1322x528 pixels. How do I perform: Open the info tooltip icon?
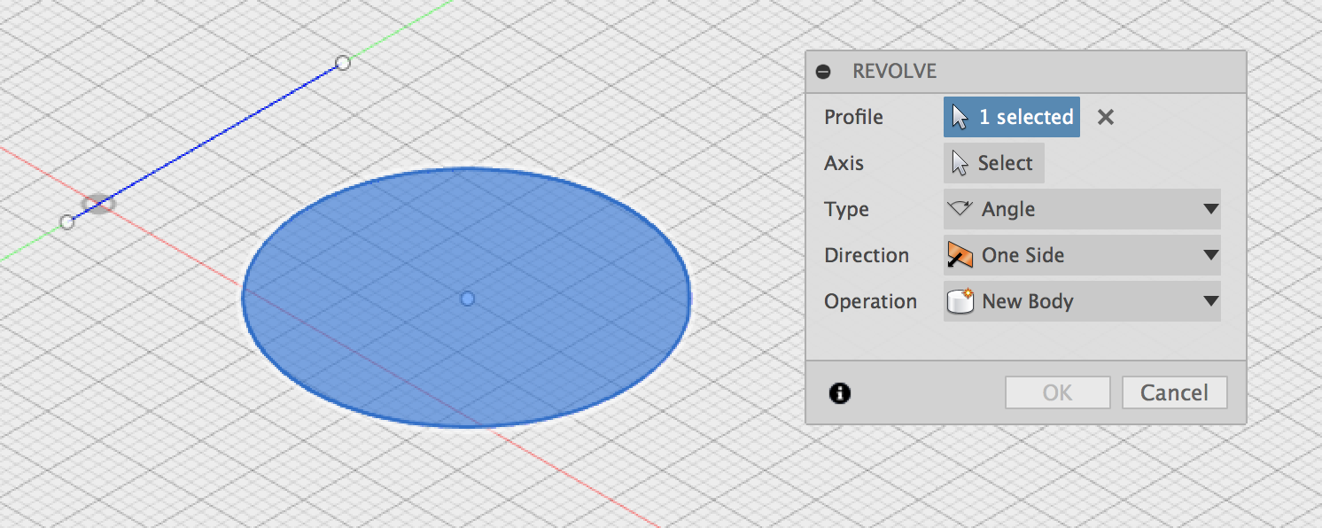point(840,392)
